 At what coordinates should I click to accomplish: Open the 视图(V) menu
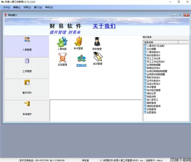[x=27, y=7]
